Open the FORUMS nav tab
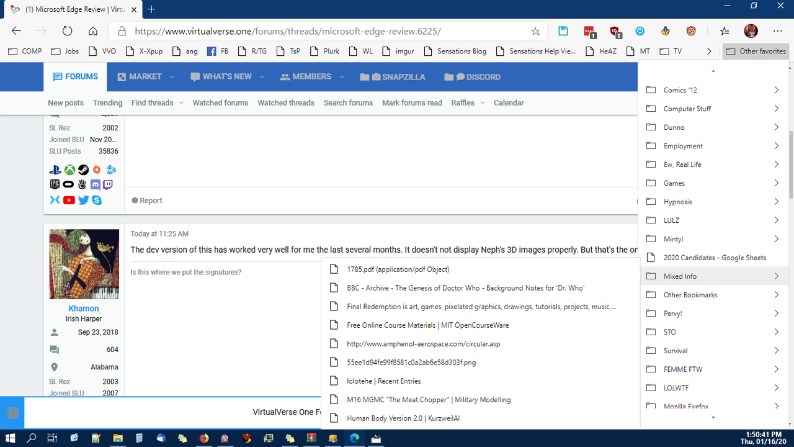 tap(76, 76)
